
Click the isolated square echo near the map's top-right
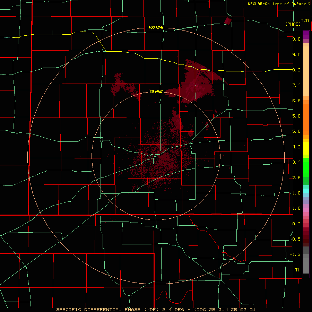[228, 21]
